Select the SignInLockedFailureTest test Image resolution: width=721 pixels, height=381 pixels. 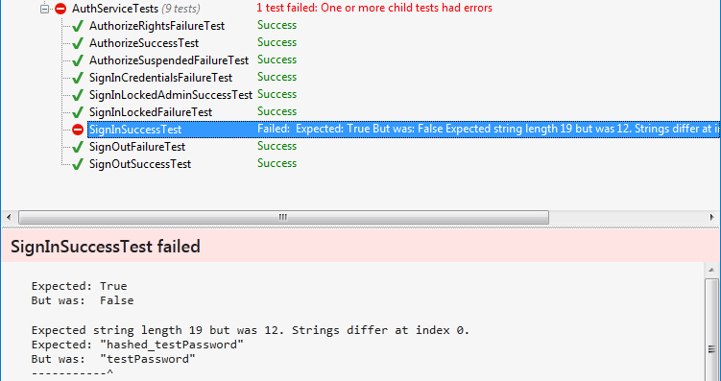[151, 112]
